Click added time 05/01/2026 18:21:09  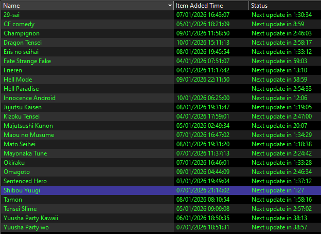(x=203, y=24)
